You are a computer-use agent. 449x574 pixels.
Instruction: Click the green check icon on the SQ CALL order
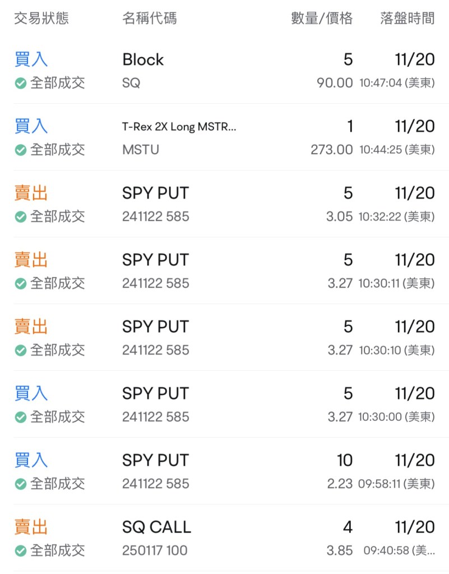coord(21,551)
